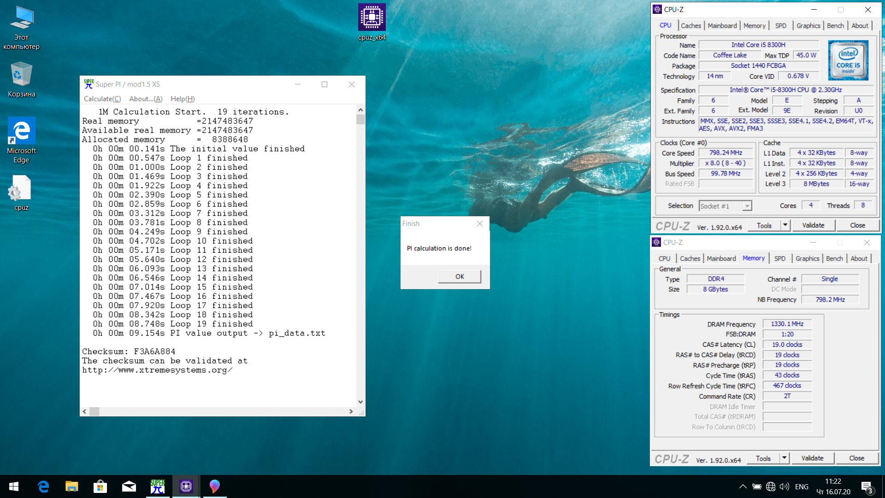Open the volume control in the tray
885x498 pixels.
(785, 486)
